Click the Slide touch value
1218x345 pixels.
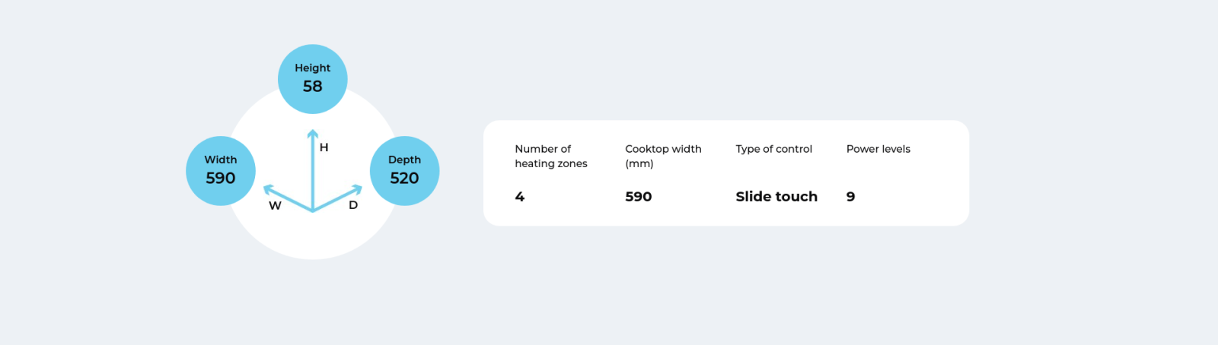776,197
